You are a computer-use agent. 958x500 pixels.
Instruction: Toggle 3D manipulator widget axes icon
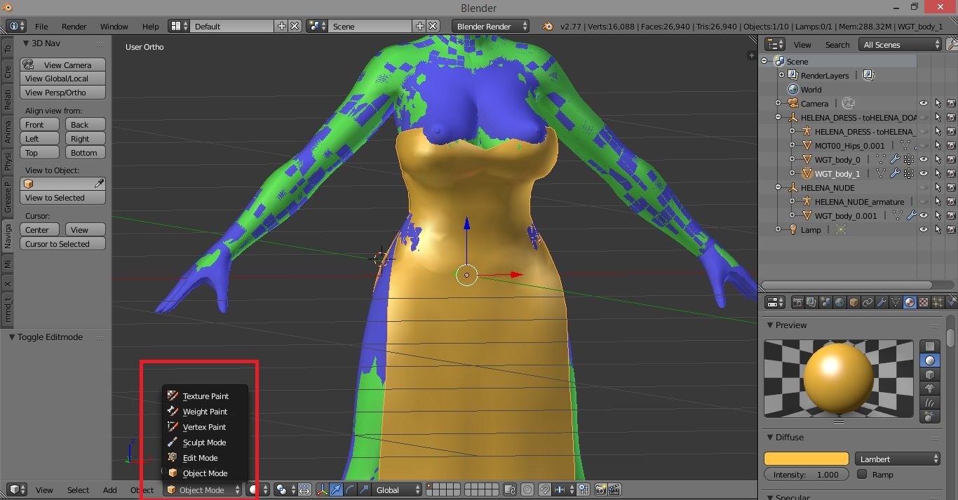pos(322,489)
